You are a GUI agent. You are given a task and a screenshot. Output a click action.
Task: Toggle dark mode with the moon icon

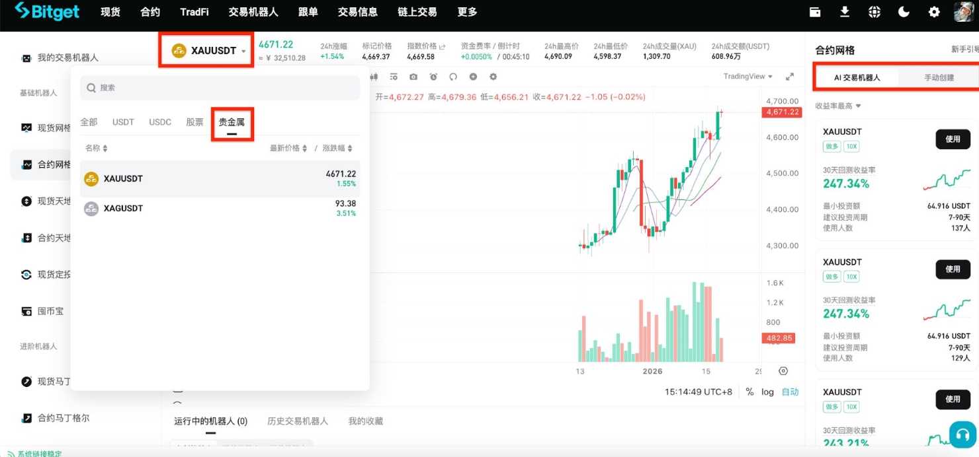904,11
